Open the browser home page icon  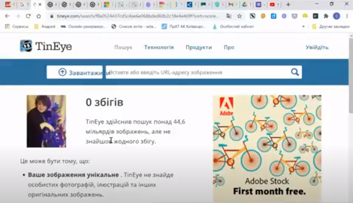coord(39,16)
